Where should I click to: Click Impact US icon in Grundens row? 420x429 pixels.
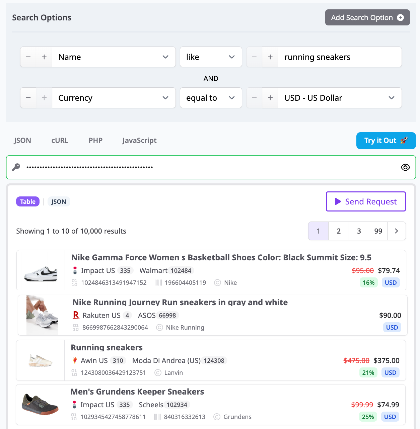pyautogui.click(x=74, y=405)
